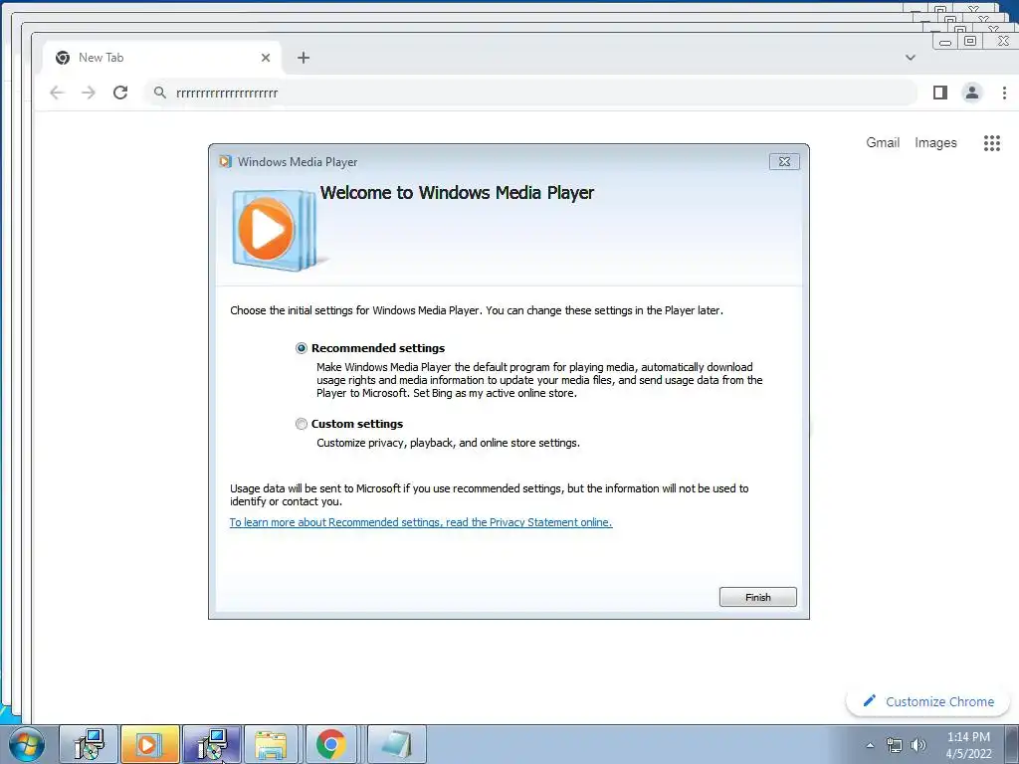Open the volume tray icon
The image size is (1019, 764).
[918, 745]
